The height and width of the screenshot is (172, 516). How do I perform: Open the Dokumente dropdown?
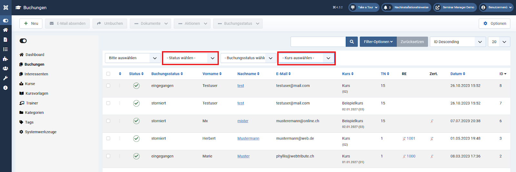(x=151, y=23)
